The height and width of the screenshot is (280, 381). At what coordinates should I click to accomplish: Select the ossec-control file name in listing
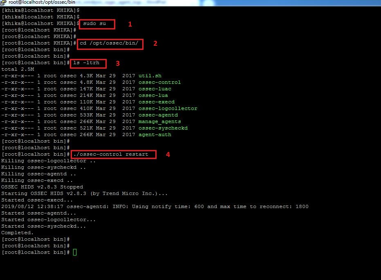[160, 83]
